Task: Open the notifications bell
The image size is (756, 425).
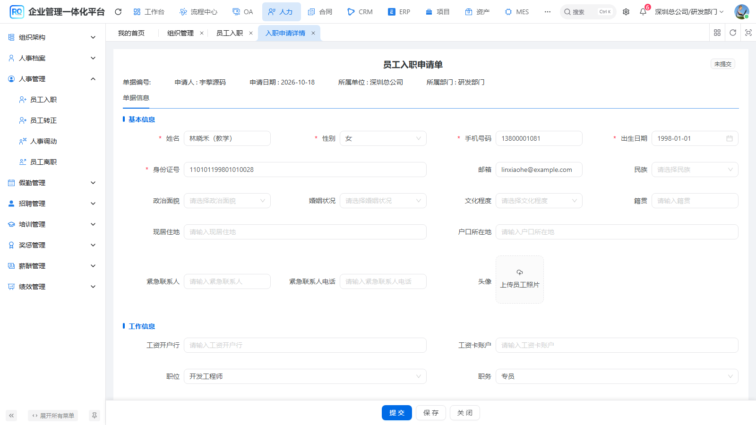Action: tap(643, 12)
